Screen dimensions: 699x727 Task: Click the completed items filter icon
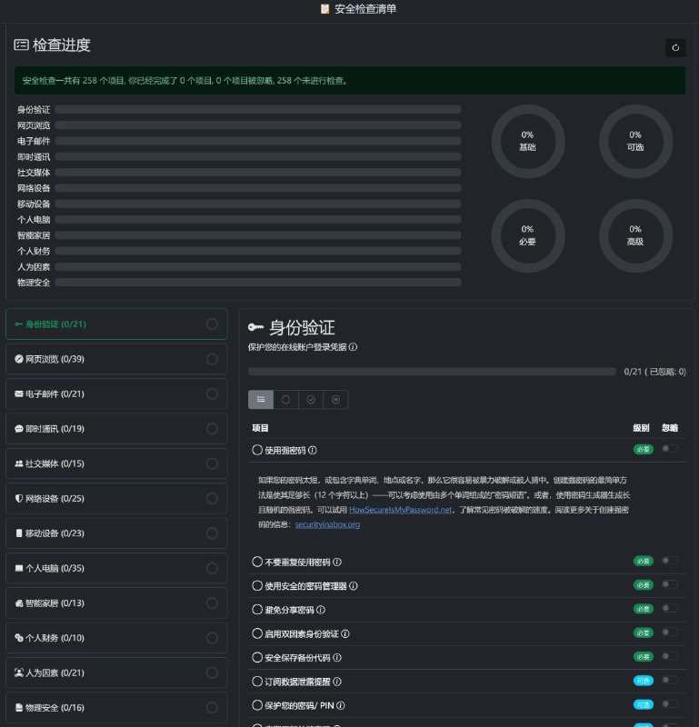pyautogui.click(x=311, y=399)
